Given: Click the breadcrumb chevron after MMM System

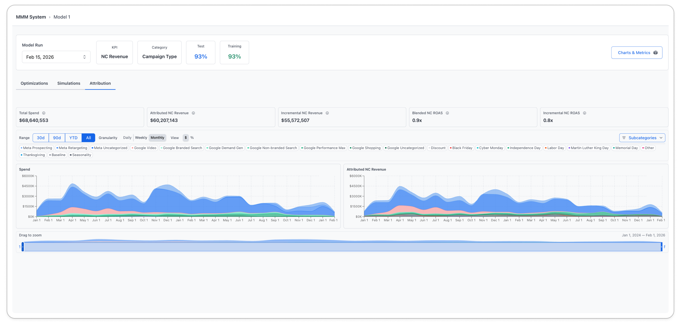Looking at the screenshot, I should 50,17.
